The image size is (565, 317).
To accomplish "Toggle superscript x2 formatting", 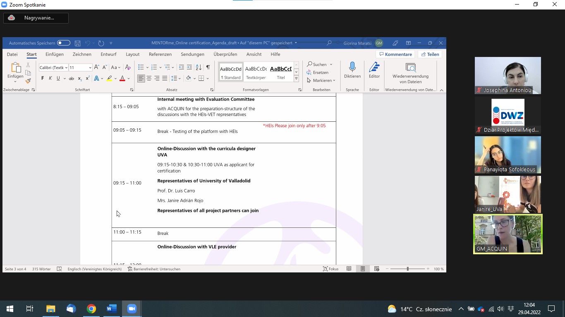I will coord(88,78).
